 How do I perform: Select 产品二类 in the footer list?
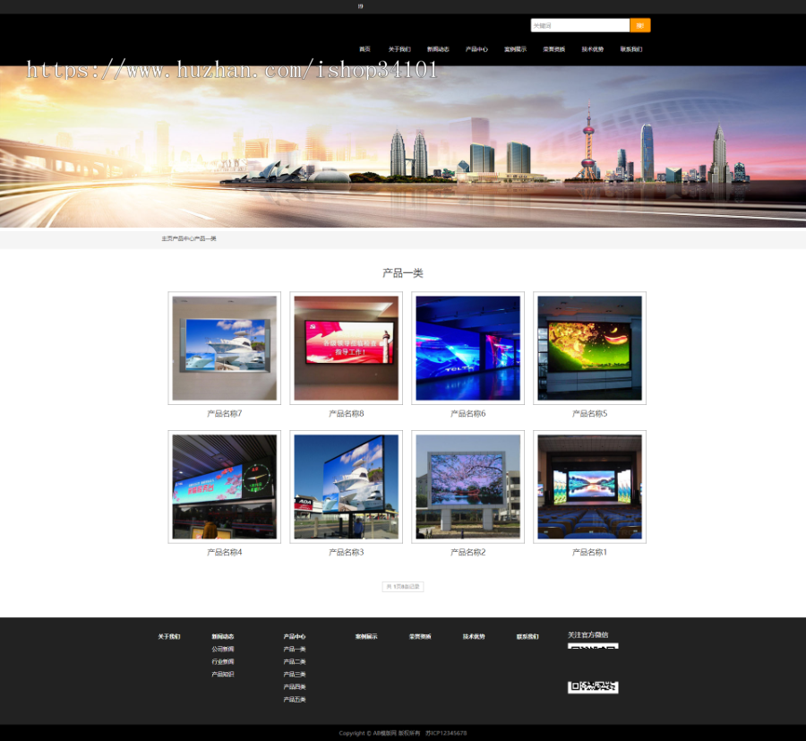pos(295,662)
